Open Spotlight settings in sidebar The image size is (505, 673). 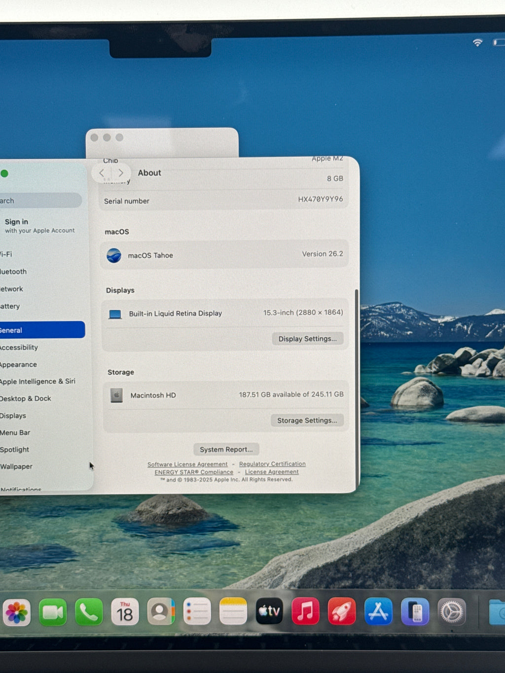[x=42, y=450]
